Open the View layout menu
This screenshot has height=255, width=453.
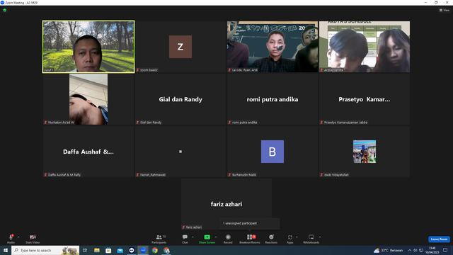[x=445, y=10]
